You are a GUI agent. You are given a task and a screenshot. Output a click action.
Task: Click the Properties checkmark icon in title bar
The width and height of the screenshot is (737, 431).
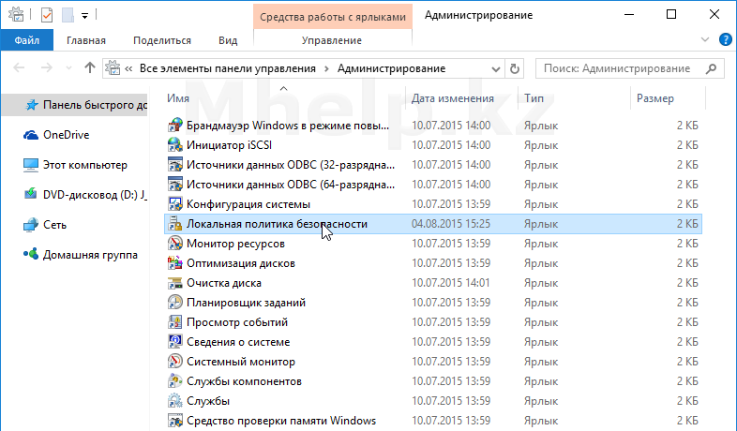(47, 16)
